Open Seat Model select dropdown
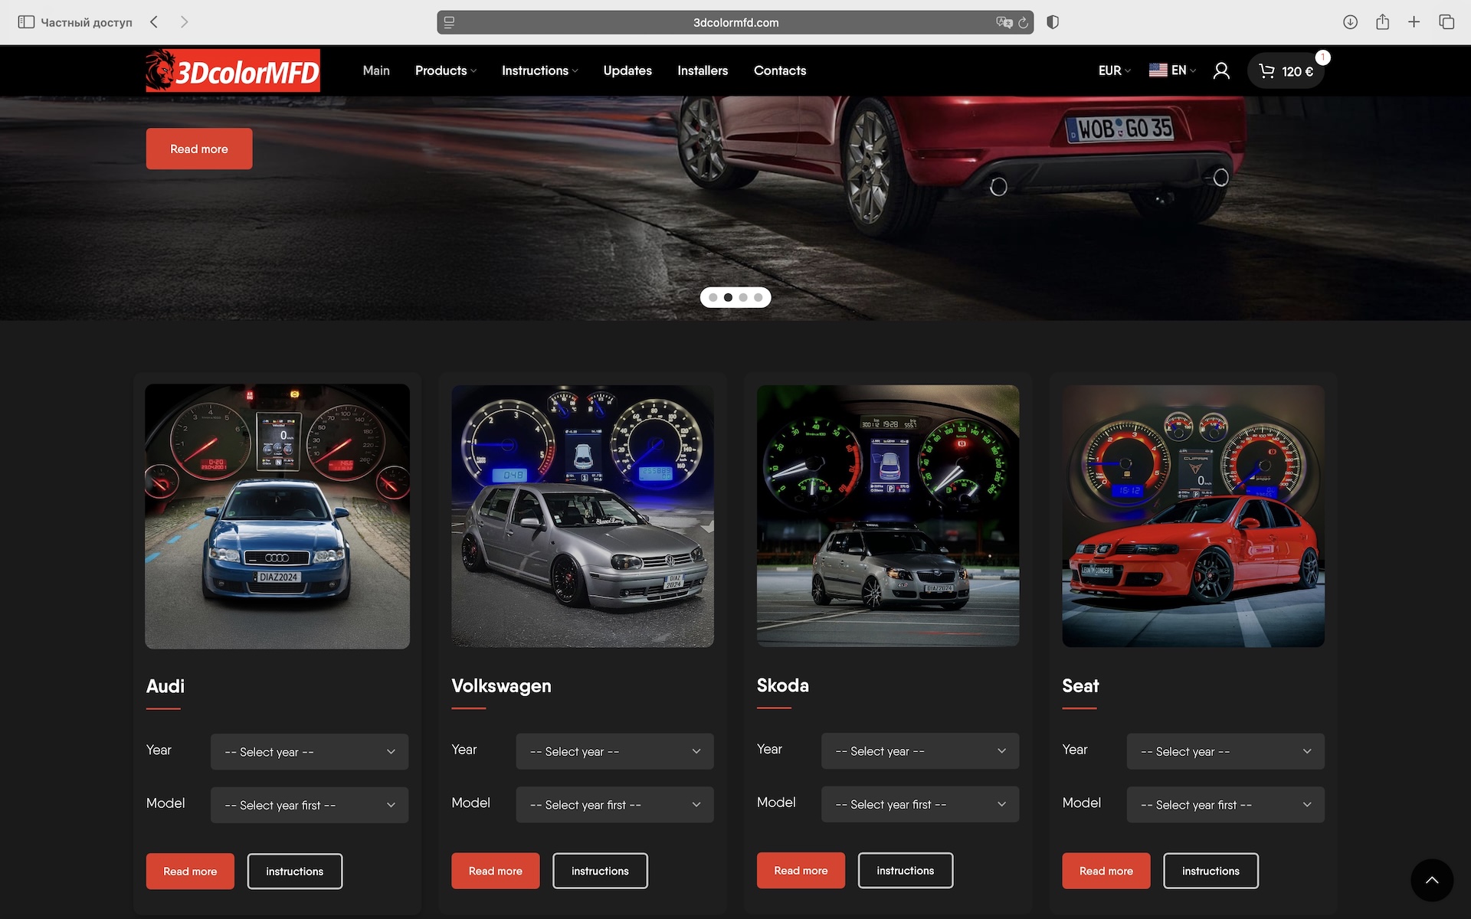The height and width of the screenshot is (919, 1471). coord(1225,804)
